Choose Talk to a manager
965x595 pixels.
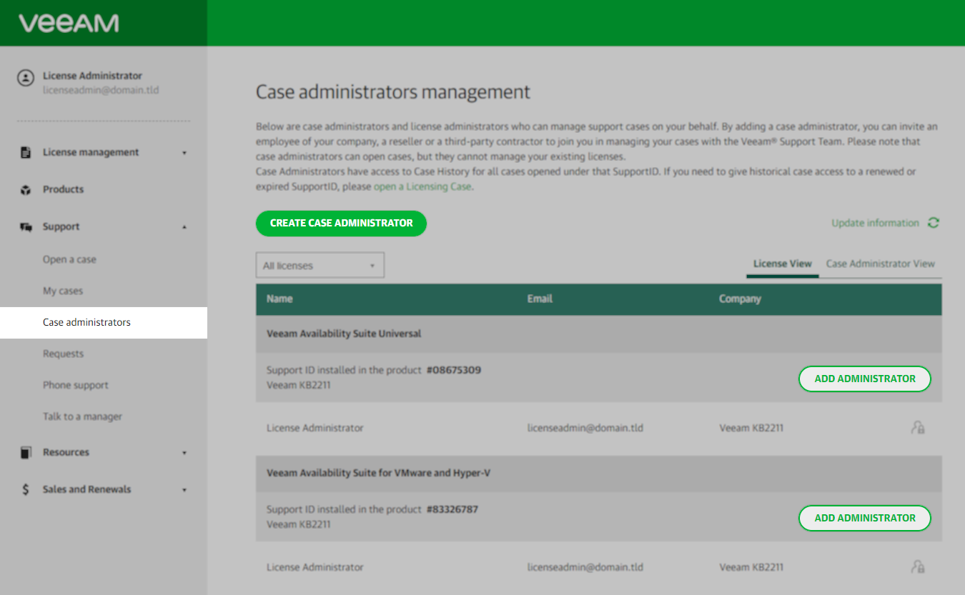click(x=82, y=416)
